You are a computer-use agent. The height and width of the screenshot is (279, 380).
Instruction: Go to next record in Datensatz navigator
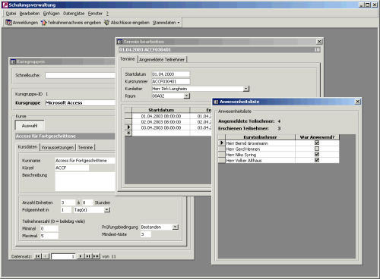tap(81, 256)
